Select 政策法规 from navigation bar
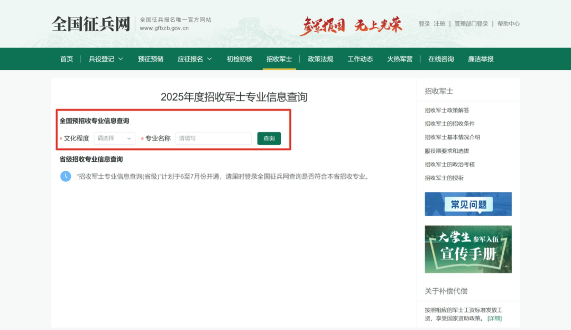Image resolution: width=571 pixels, height=330 pixels. [320, 59]
